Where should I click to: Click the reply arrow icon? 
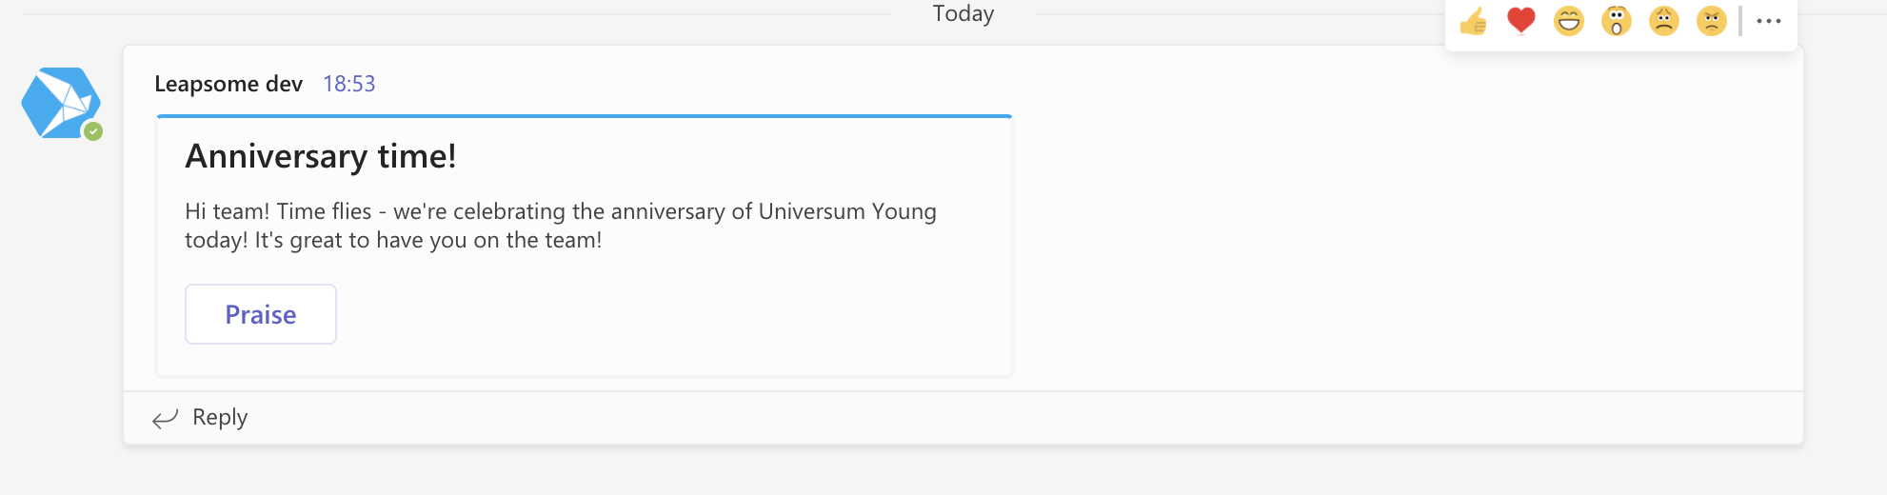[166, 418]
